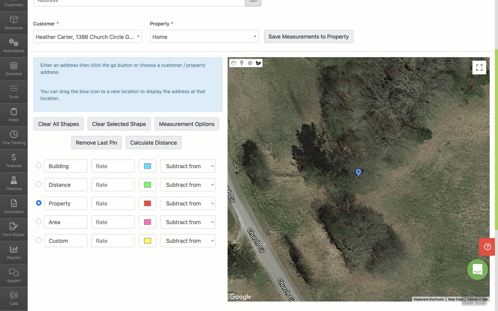Open Form Builder in the sidebar
498x311 pixels.
coord(14,229)
